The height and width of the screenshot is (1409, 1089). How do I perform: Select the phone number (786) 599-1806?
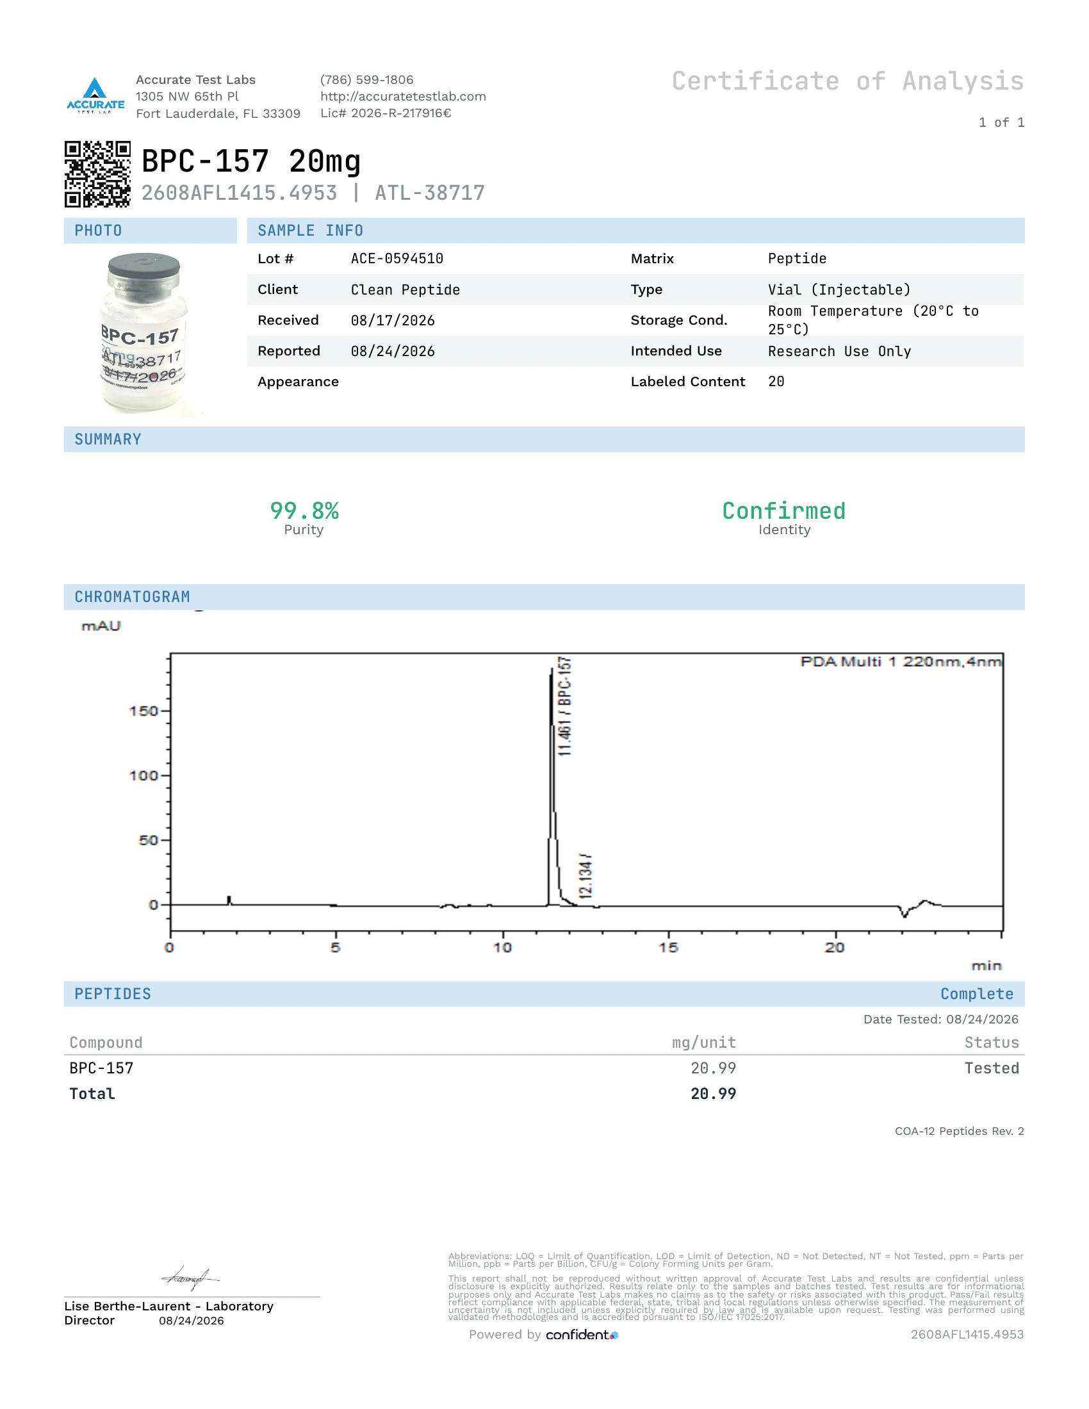[366, 79]
